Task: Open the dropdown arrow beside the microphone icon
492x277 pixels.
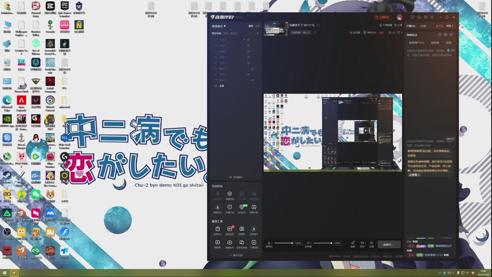Action: tap(272, 243)
